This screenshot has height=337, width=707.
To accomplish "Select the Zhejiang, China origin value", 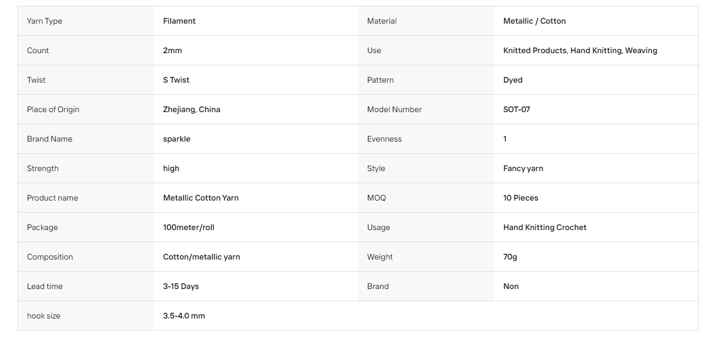I will tap(192, 109).
